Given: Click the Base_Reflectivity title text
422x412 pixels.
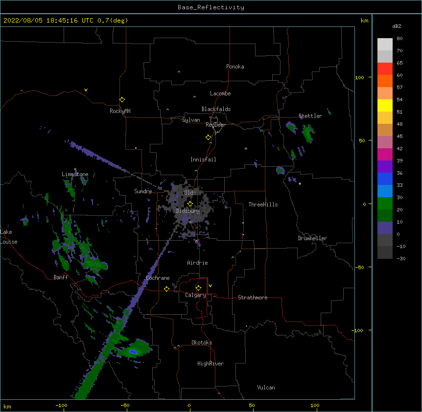Looking at the screenshot, I should 211,7.
